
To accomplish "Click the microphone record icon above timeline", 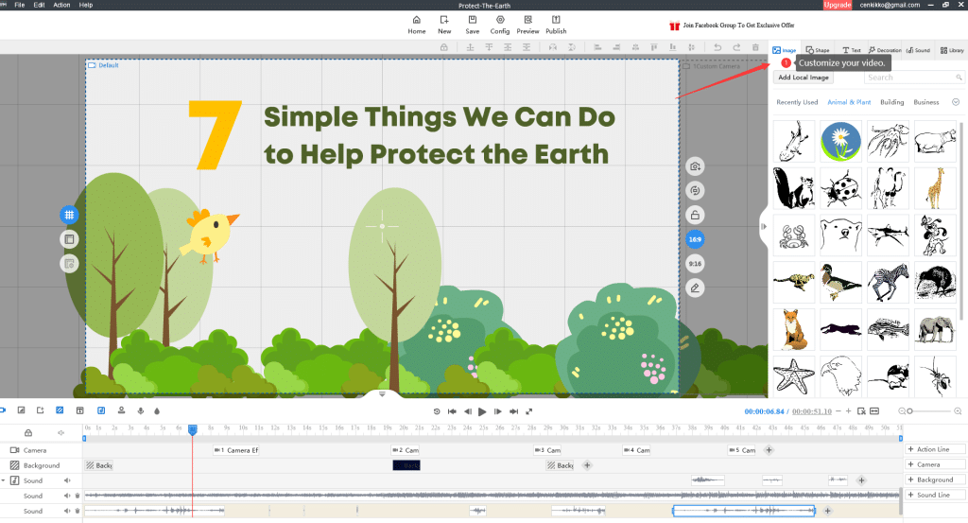I will [x=140, y=410].
